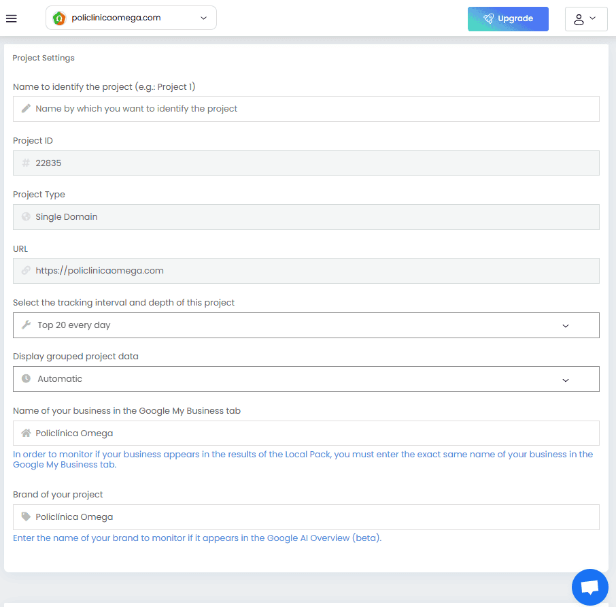Open the live chat bubble
The image size is (616, 607).
[x=589, y=587]
